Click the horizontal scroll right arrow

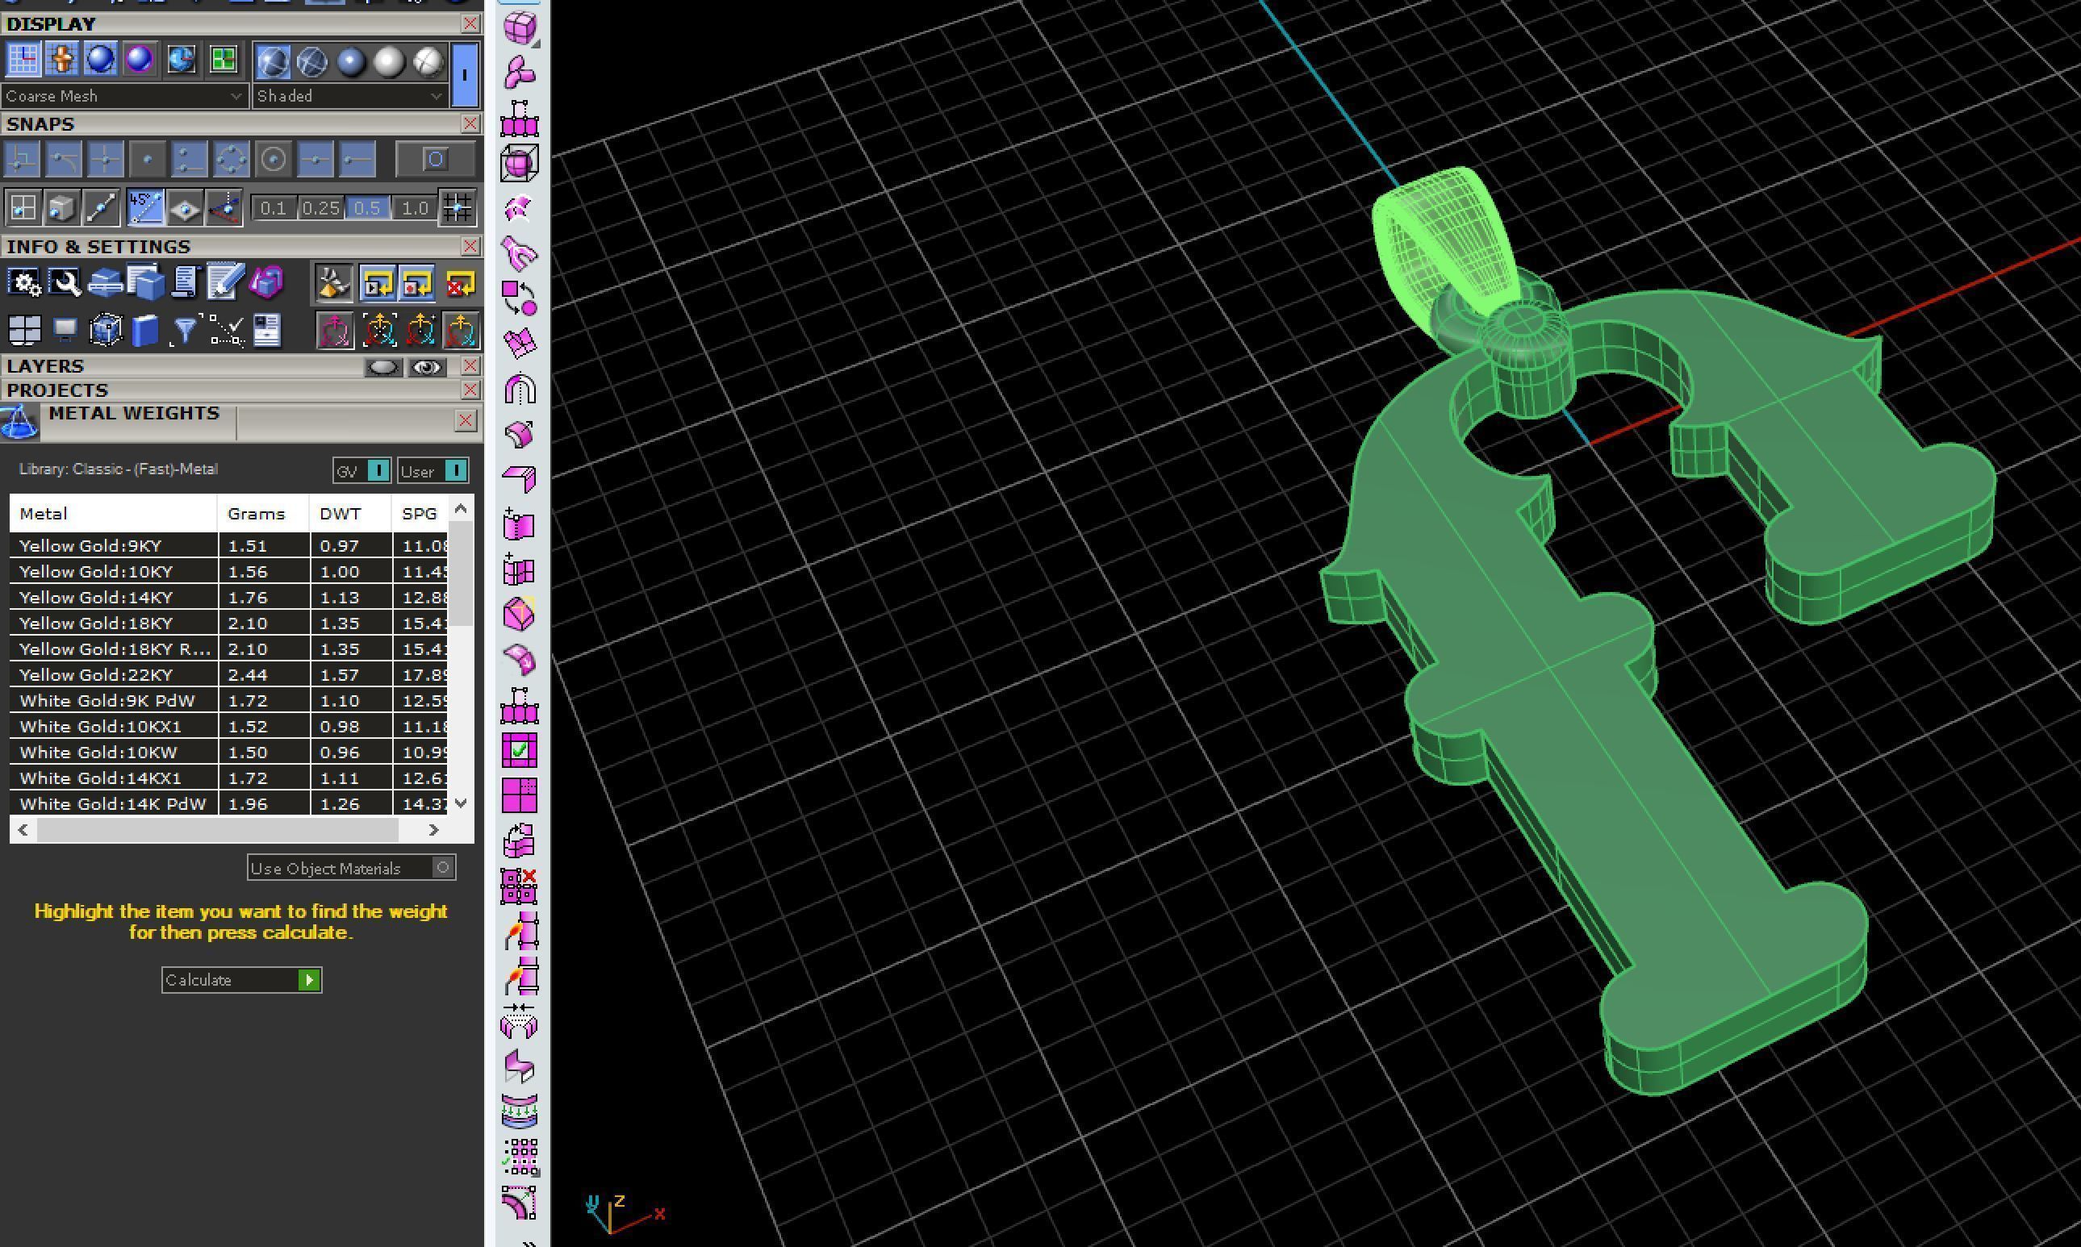tap(432, 829)
